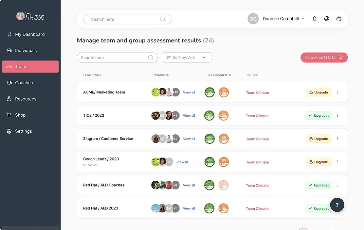This screenshot has height=230, width=364.
Task: View all members of Red Hat / ALD Coaches
Action: [189, 185]
